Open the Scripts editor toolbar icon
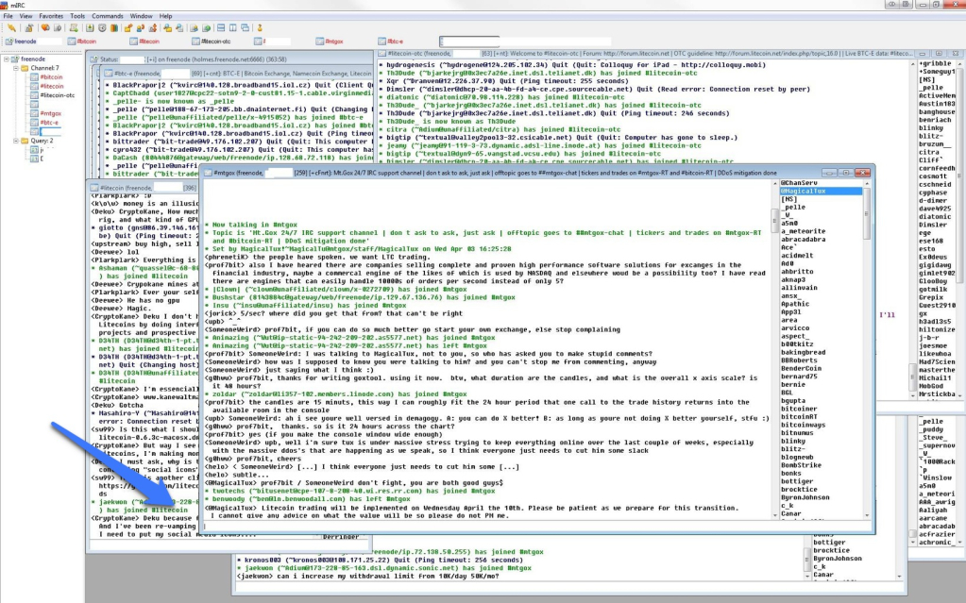This screenshot has width=966, height=603. click(x=74, y=27)
